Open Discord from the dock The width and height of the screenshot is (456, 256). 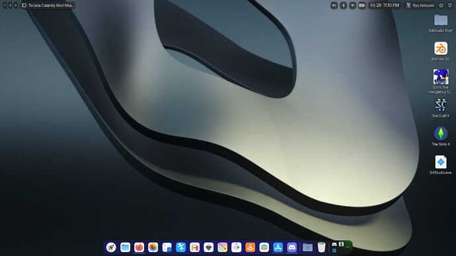point(291,247)
